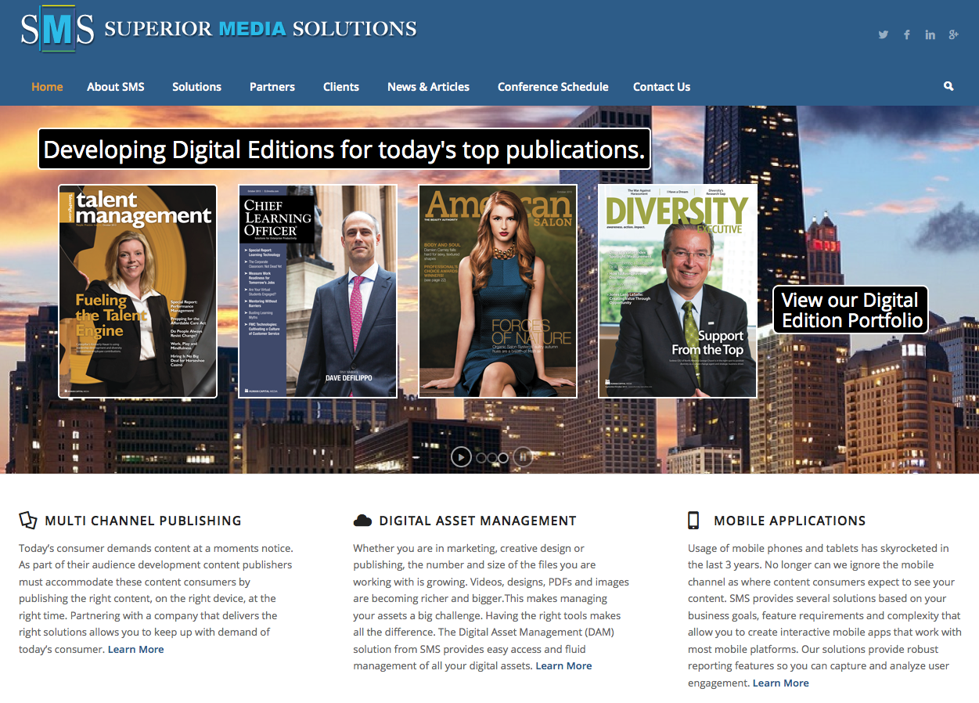Click the SMS logo in header

[x=59, y=29]
